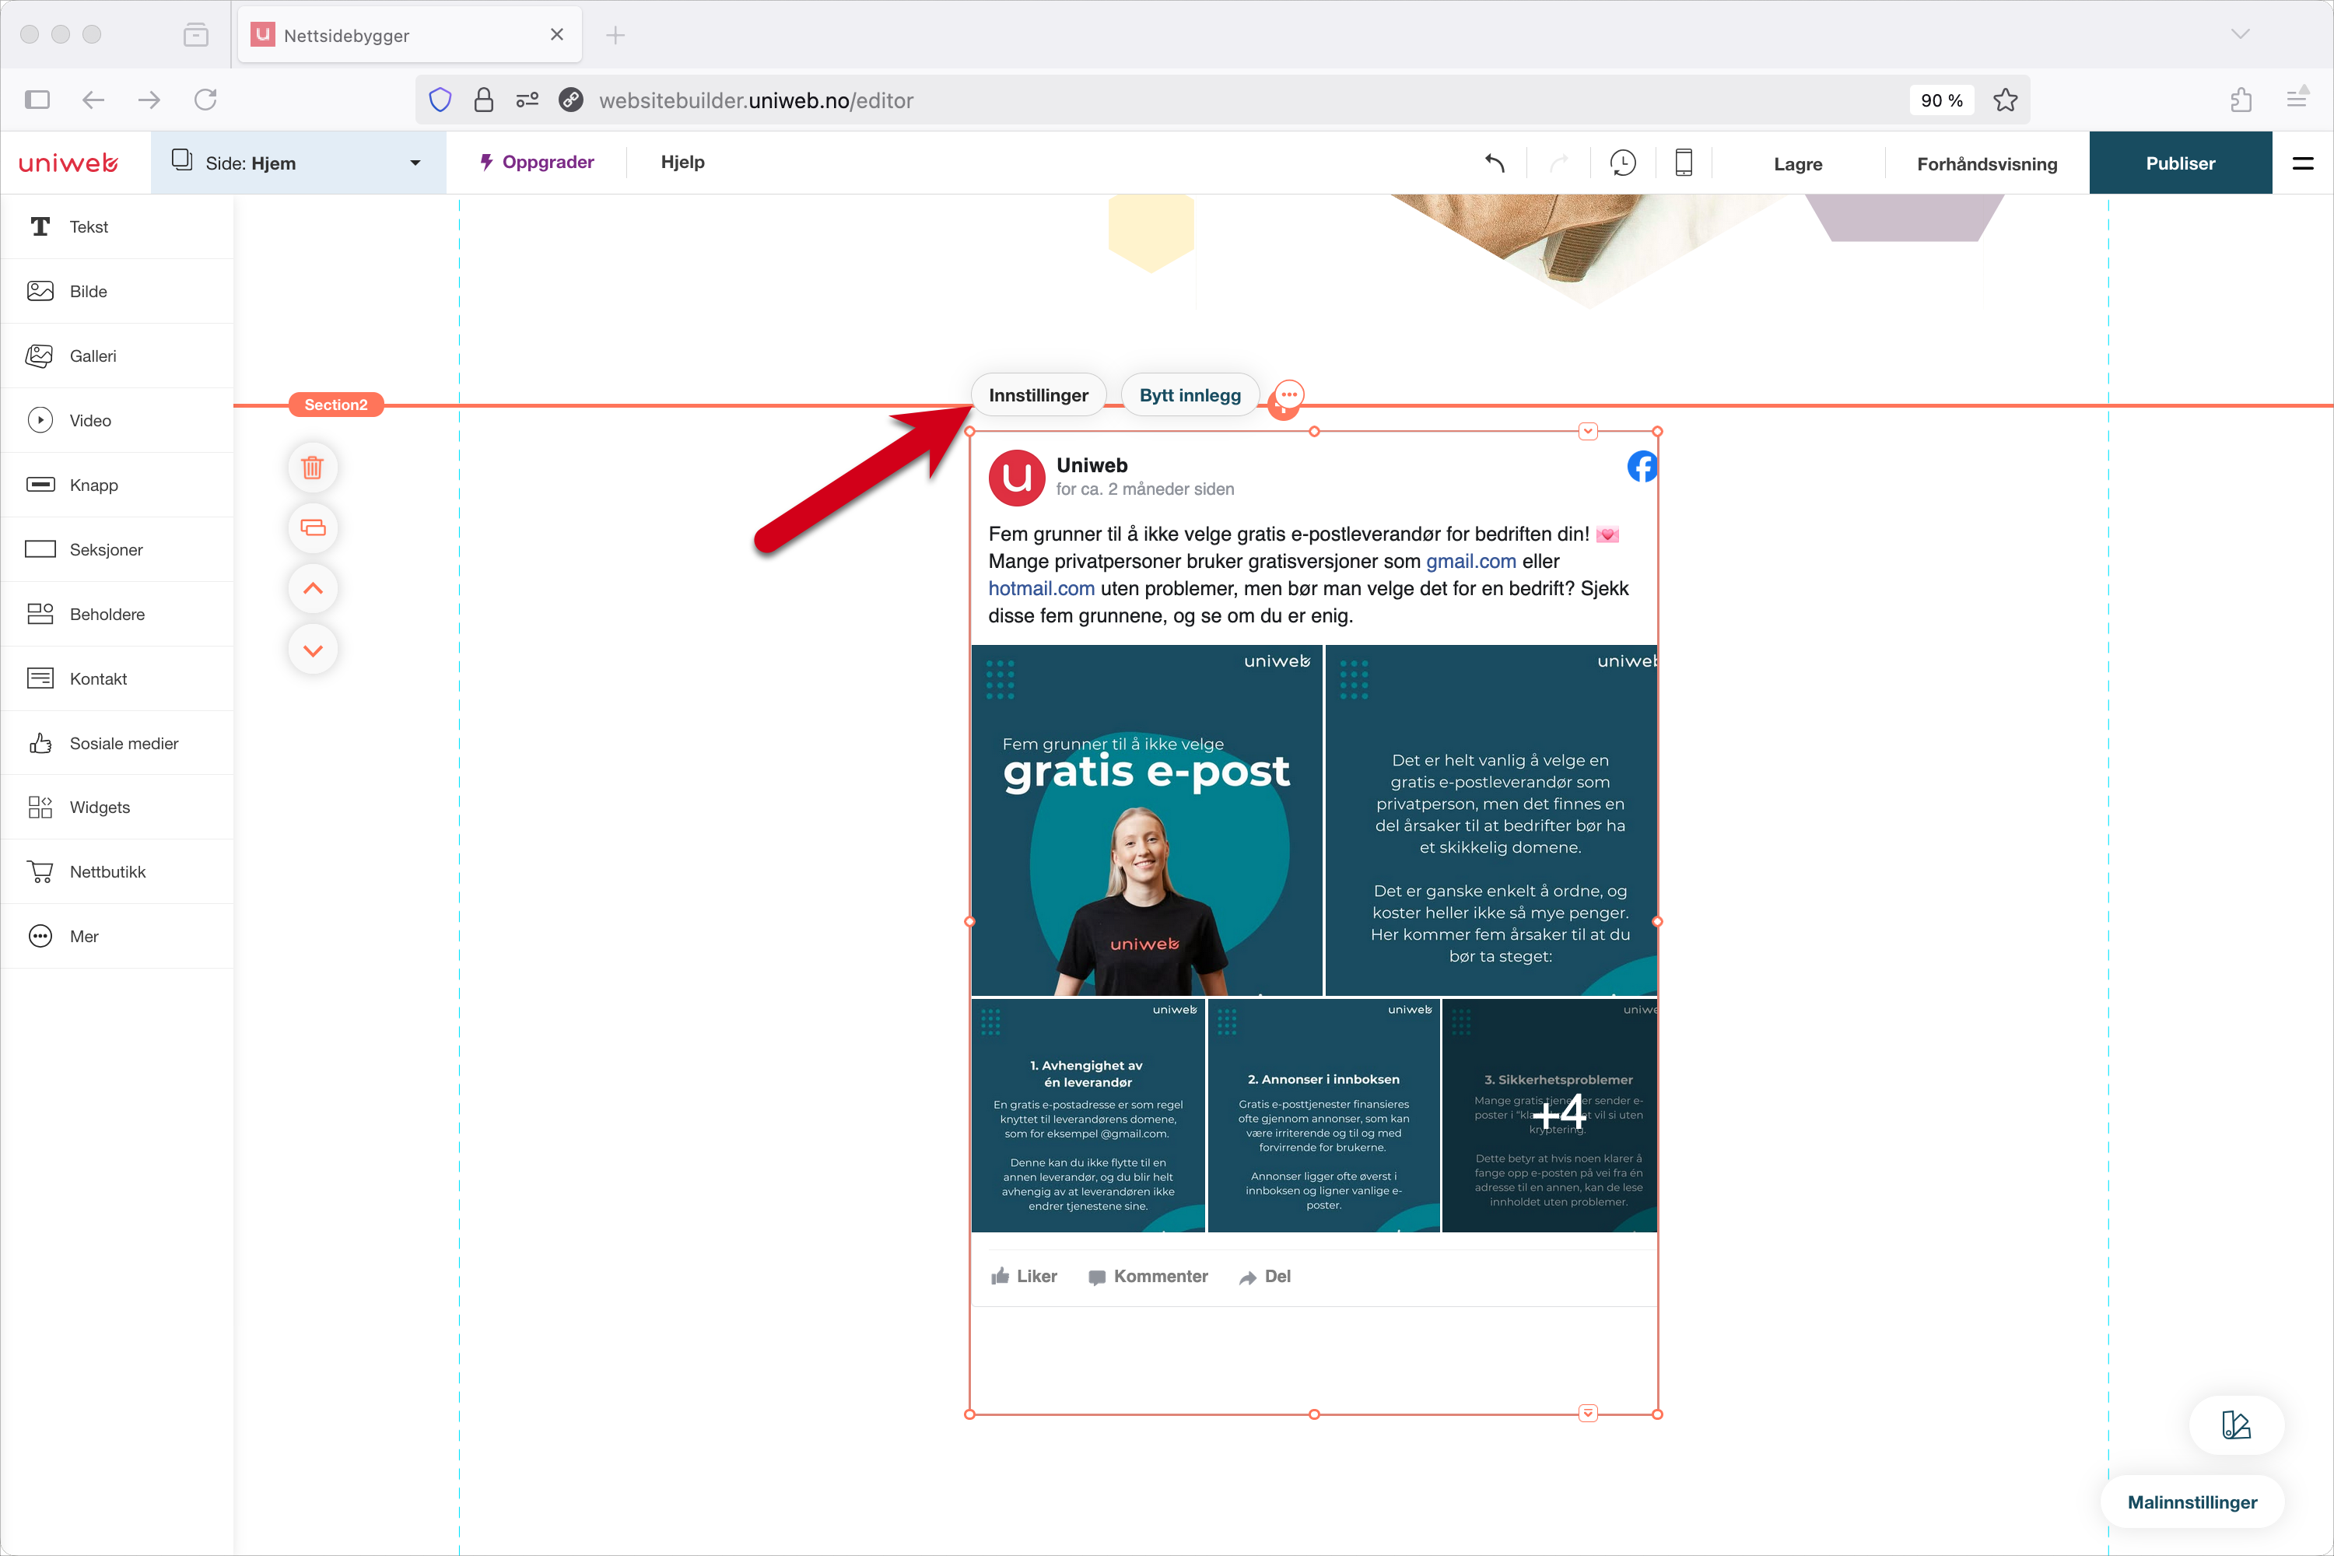The height and width of the screenshot is (1556, 2334).
Task: Open the browser extensions icon
Action: coord(2241,100)
